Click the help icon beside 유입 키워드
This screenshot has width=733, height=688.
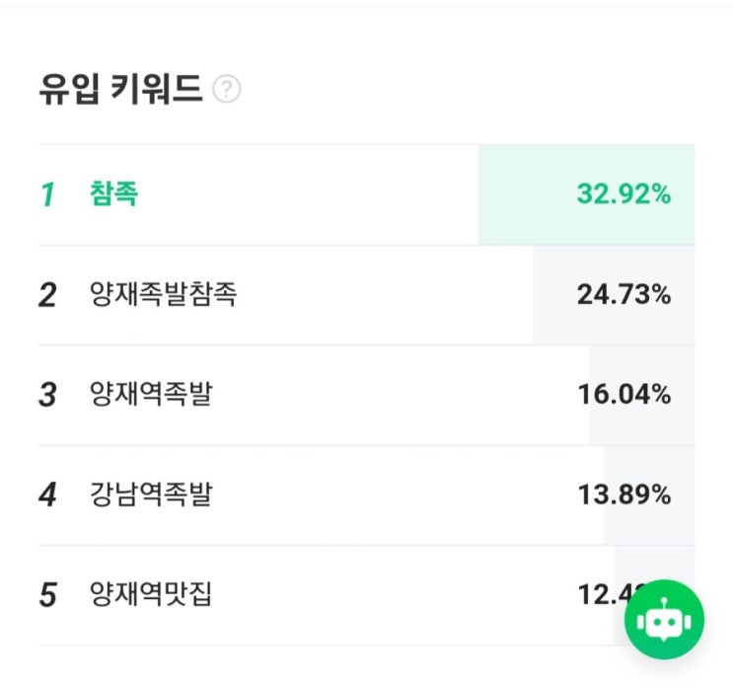[x=227, y=91]
